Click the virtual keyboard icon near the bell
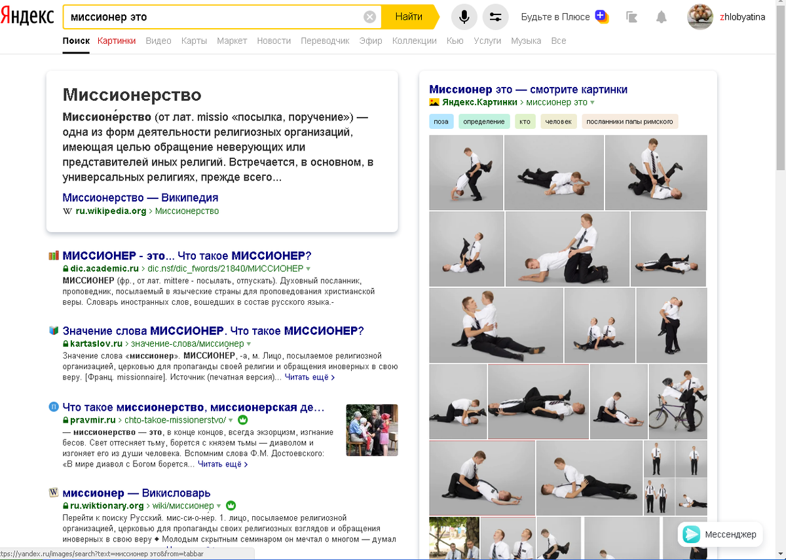 coord(631,18)
